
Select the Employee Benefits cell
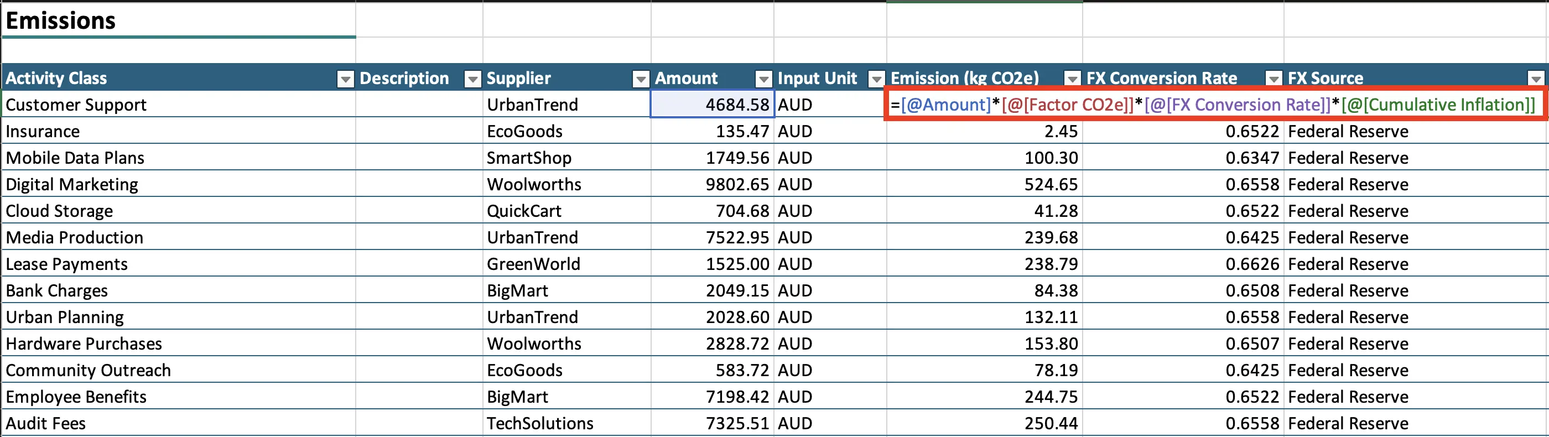pos(179,396)
